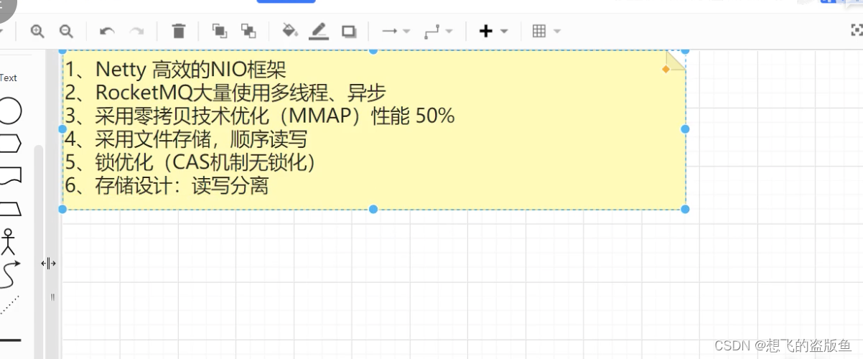
Task: Click the redo arrow icon
Action: tap(136, 31)
